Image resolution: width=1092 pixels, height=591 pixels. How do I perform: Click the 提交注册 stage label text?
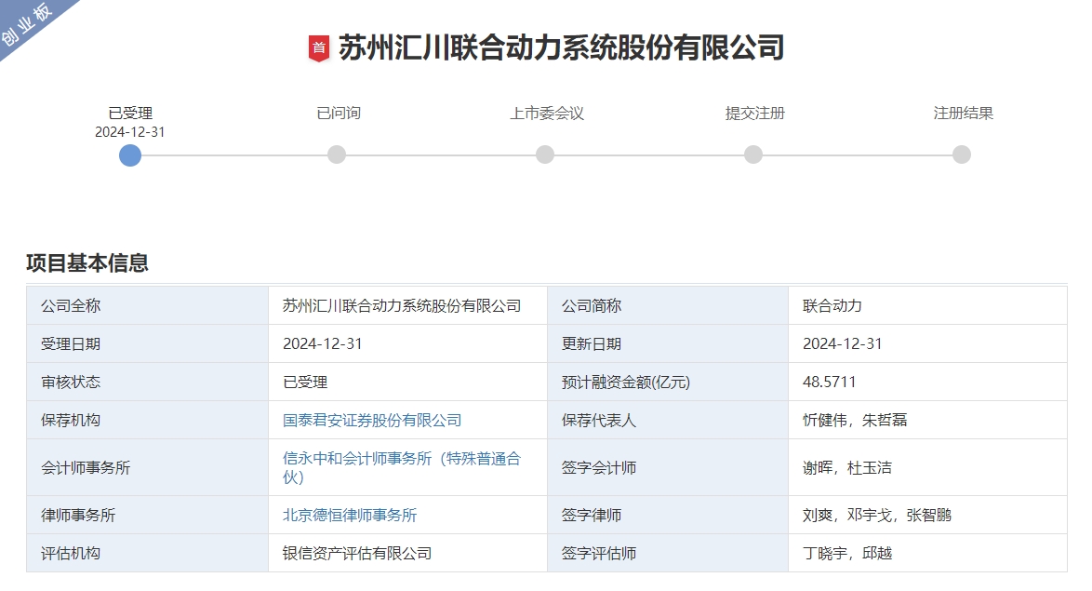(x=752, y=114)
